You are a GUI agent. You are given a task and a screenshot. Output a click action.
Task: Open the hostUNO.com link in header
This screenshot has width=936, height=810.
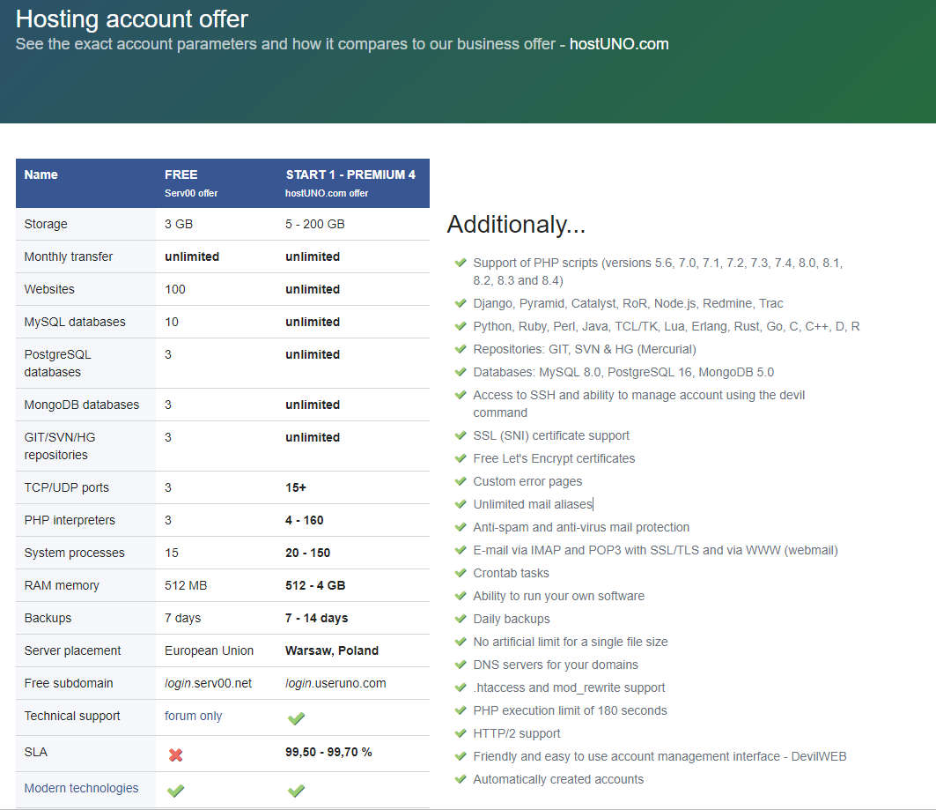click(x=618, y=44)
